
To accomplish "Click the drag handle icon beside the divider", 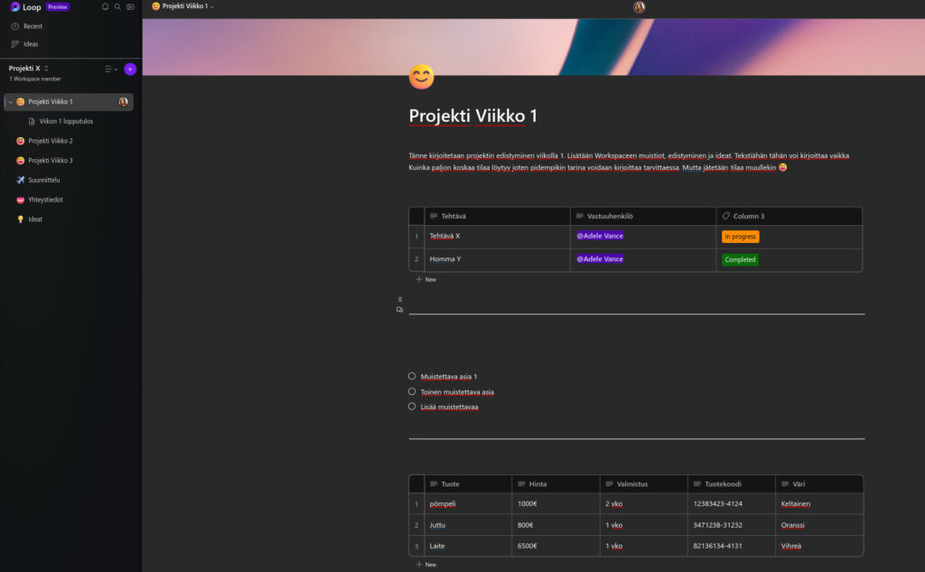I will (x=400, y=299).
